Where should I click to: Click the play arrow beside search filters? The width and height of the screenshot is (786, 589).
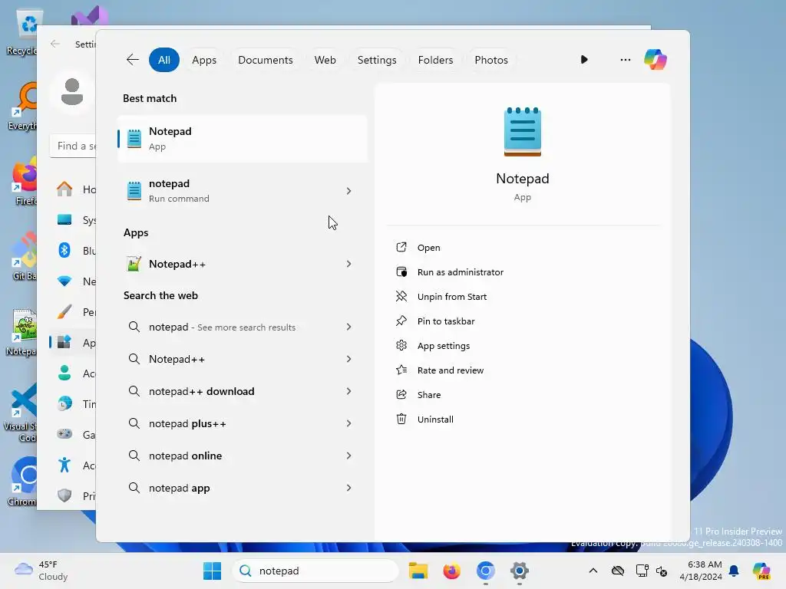(584, 60)
